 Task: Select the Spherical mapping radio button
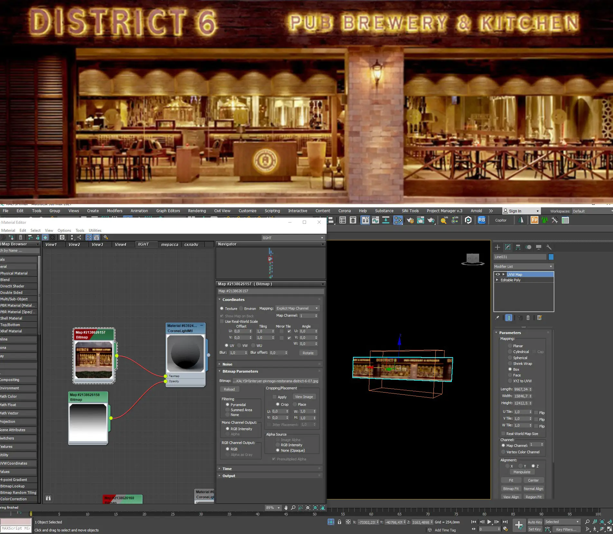tap(510, 358)
